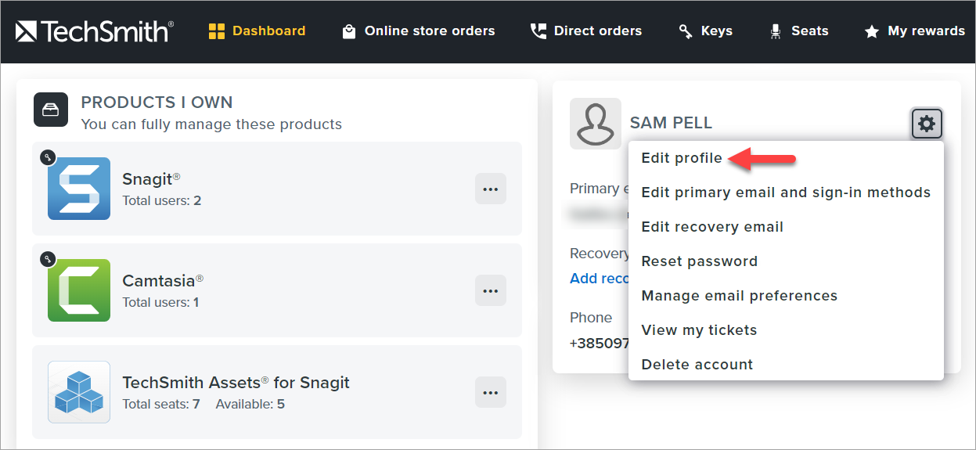Screen dimensions: 976x450
Task: Click the Snagit product icon
Action: [79, 189]
